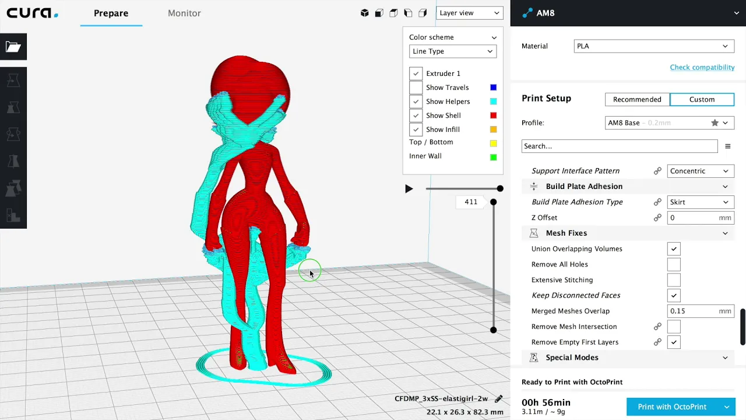Viewport: 746px width, 420px height.
Task: Select the Move tool in left toolbar
Action: 13,80
